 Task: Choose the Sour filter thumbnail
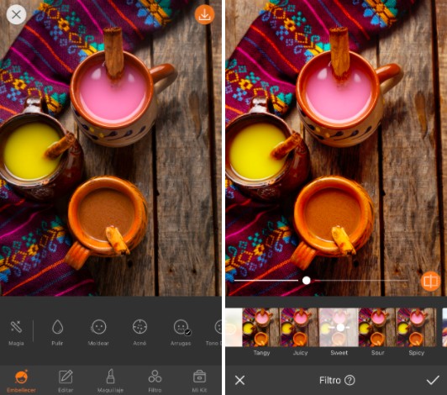(x=377, y=327)
